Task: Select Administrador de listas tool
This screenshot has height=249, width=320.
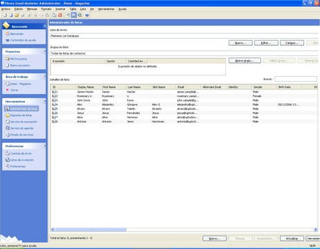Action: (x=21, y=109)
